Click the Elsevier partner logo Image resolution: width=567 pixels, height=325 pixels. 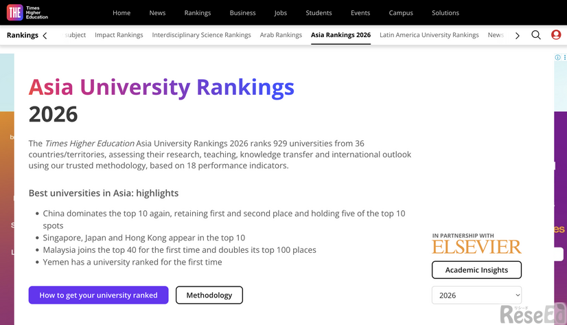(476, 247)
